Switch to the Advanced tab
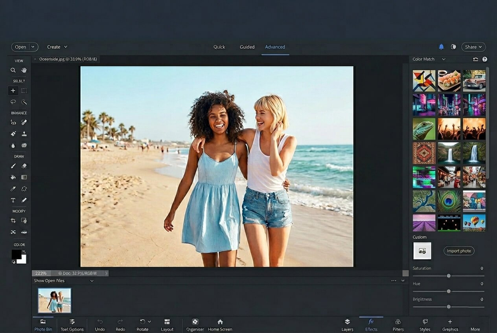Screen dimensions: 497x333 pos(275,47)
